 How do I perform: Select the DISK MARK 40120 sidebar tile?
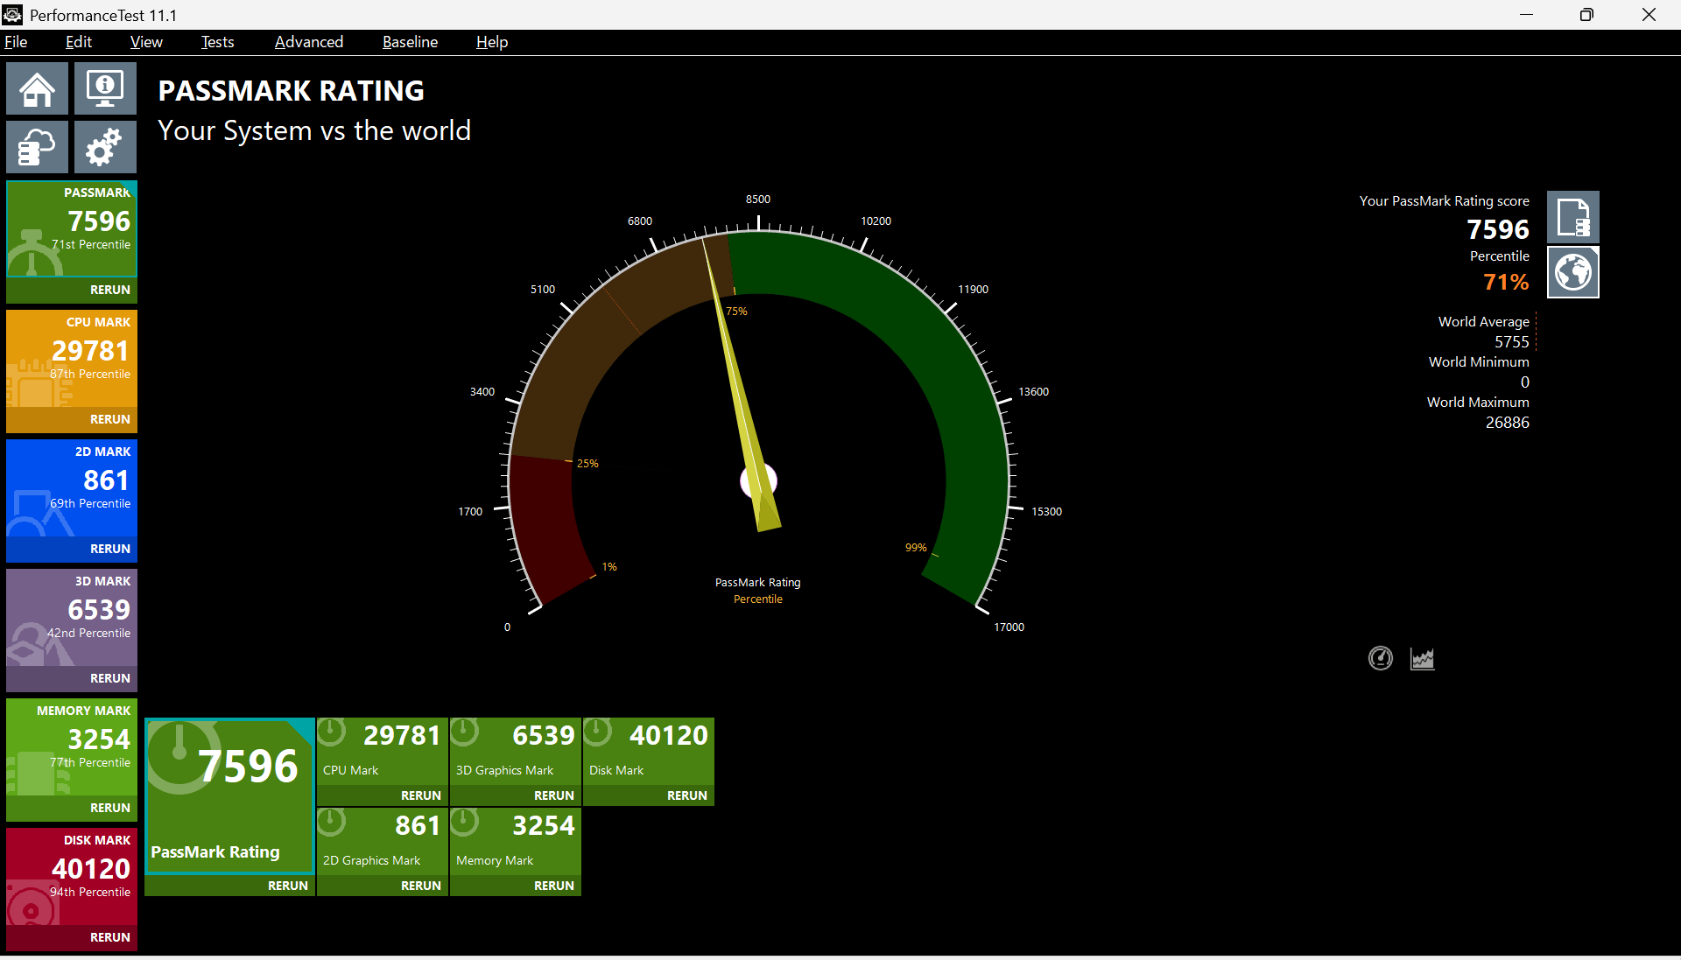[72, 877]
